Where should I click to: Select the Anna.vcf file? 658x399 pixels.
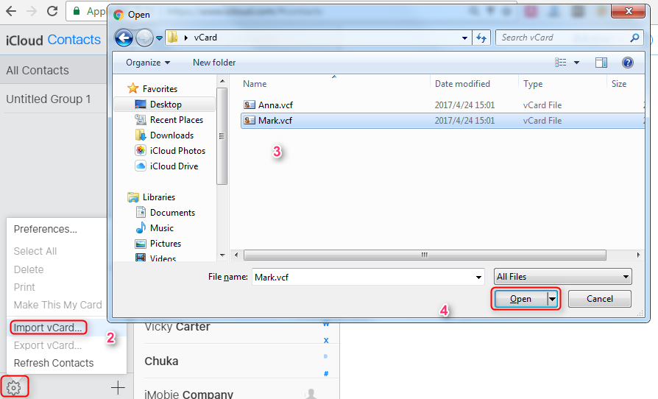[443, 105]
